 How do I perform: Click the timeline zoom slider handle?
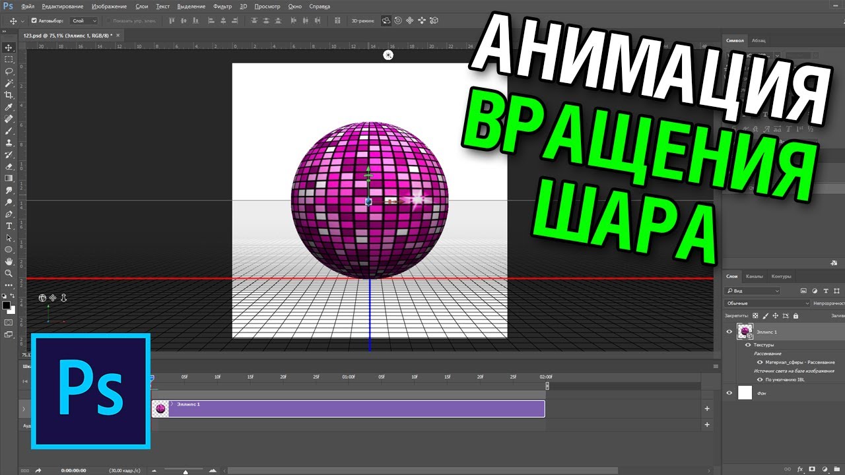pyautogui.click(x=185, y=472)
